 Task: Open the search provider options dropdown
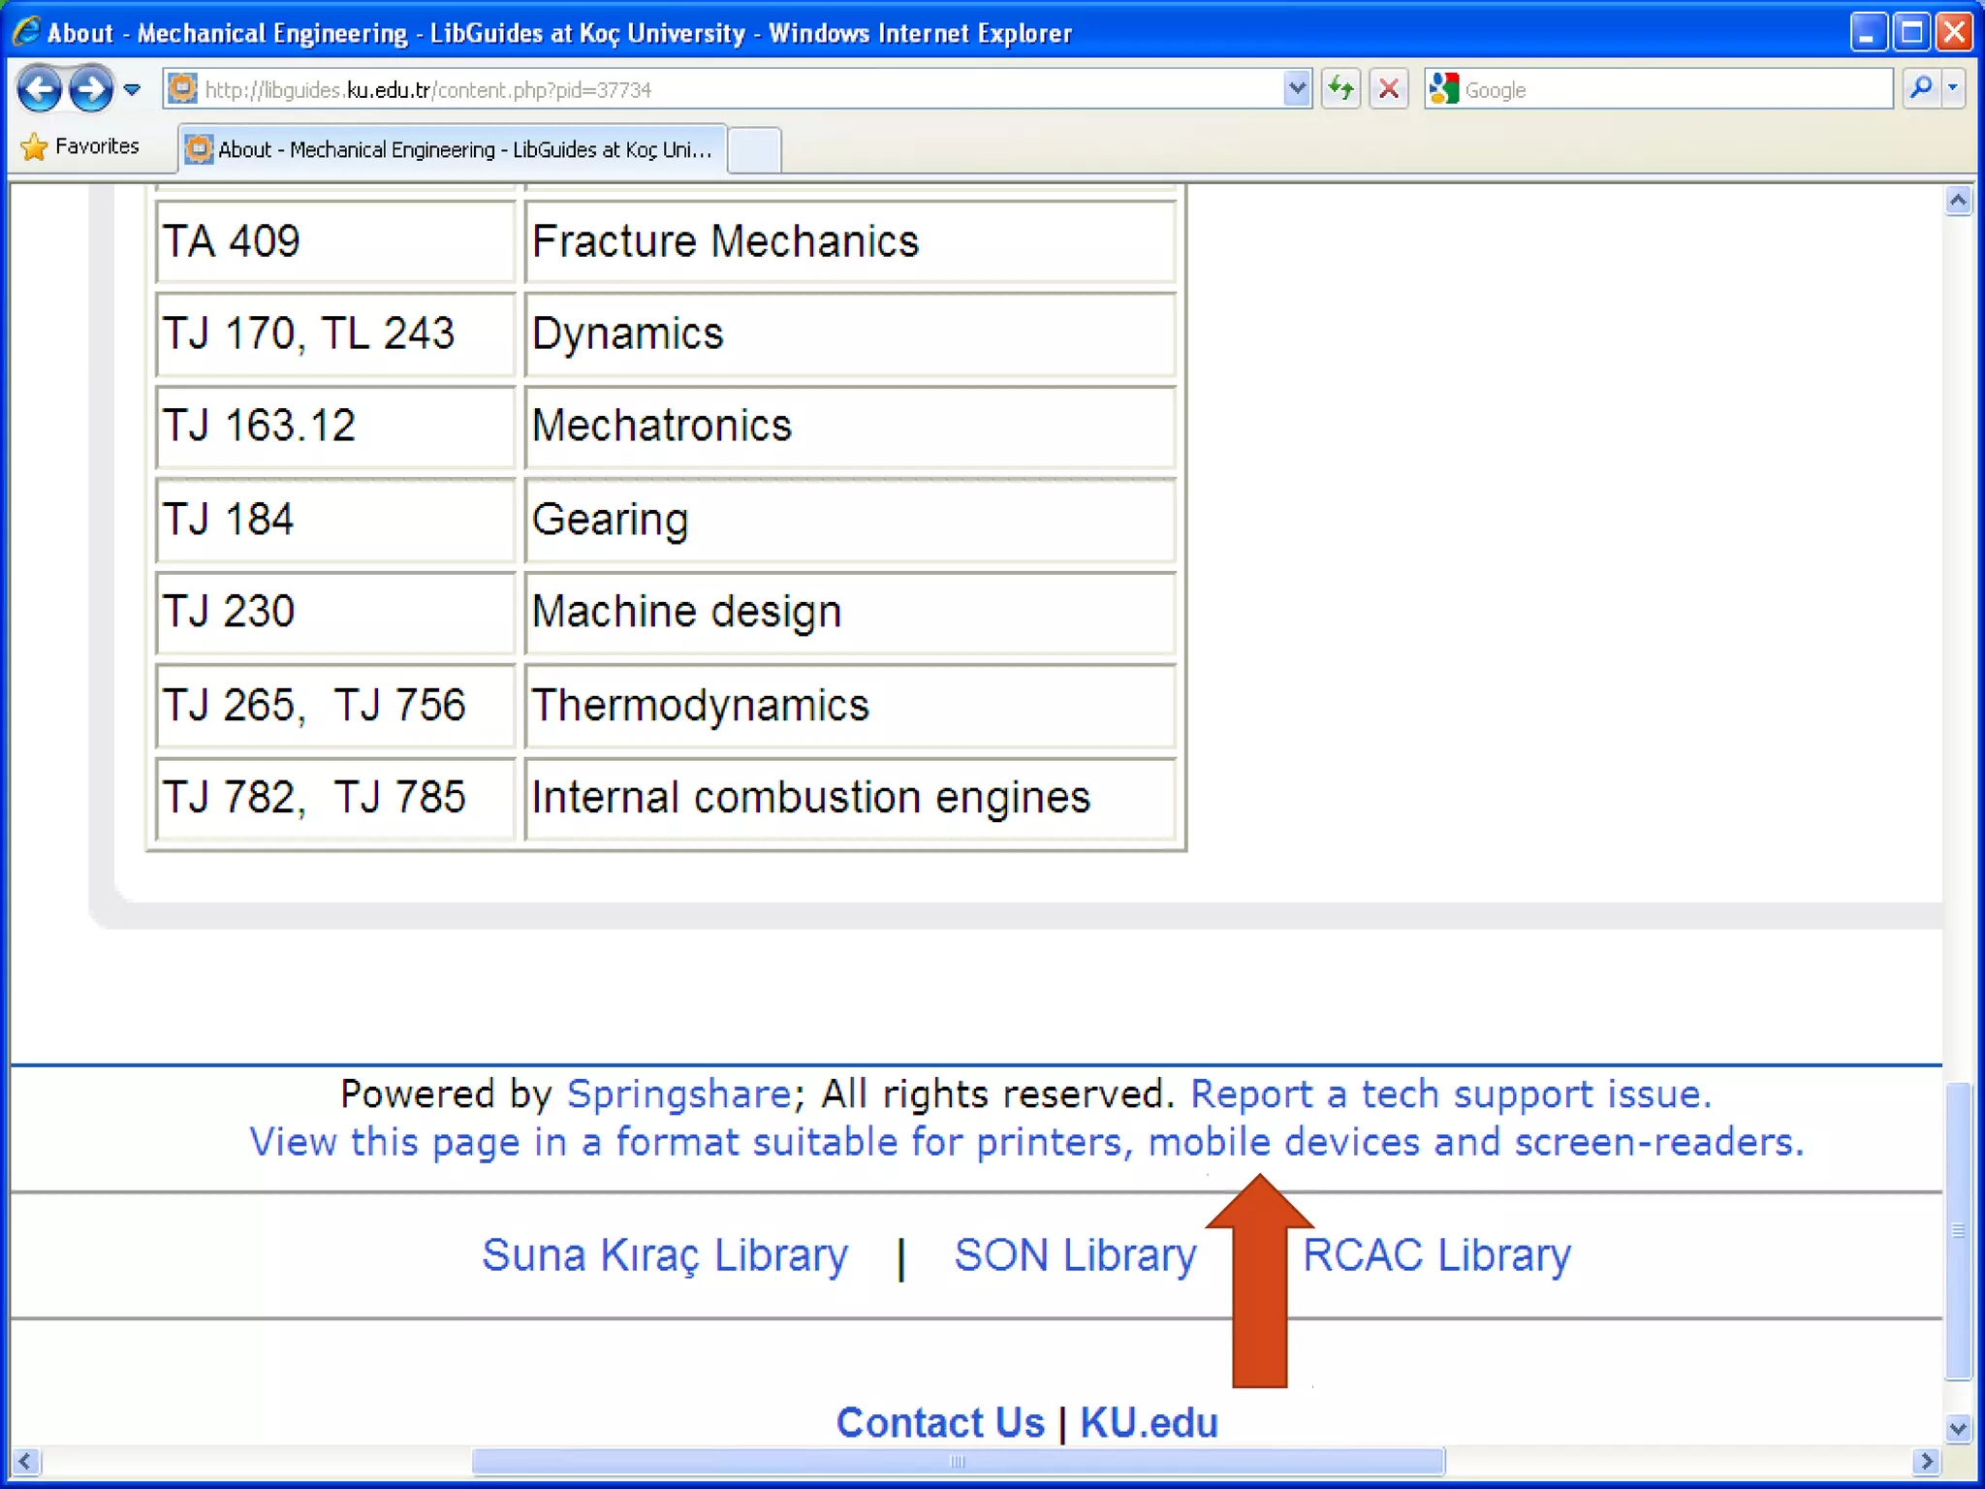(1953, 89)
